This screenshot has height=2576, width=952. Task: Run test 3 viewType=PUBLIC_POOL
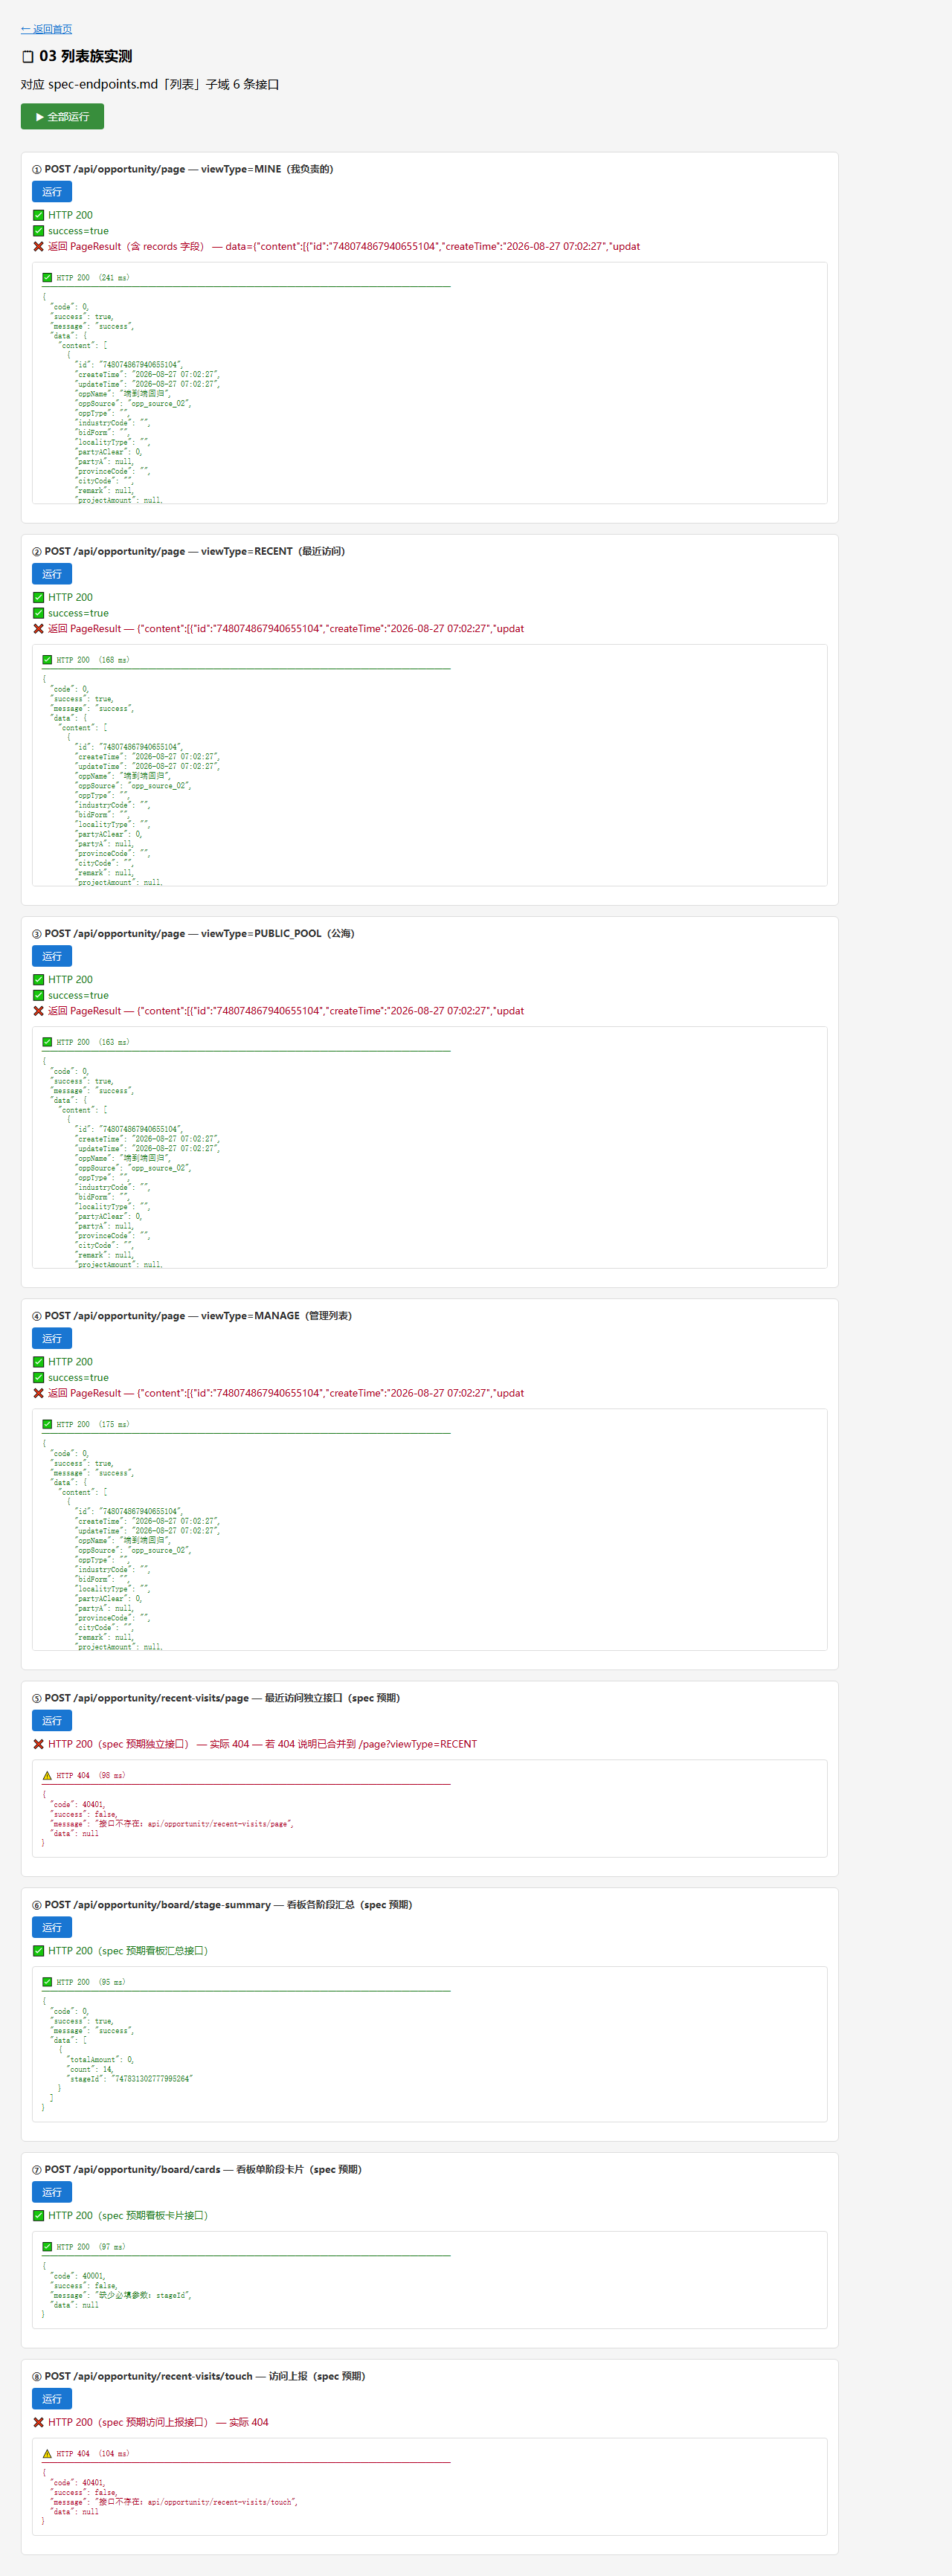(x=52, y=956)
